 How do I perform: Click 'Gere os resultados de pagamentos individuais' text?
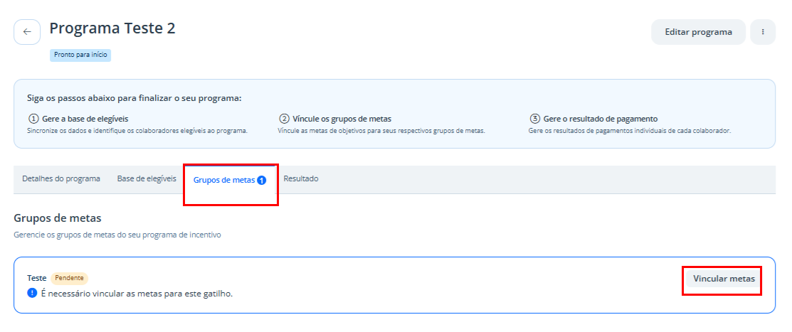click(629, 131)
